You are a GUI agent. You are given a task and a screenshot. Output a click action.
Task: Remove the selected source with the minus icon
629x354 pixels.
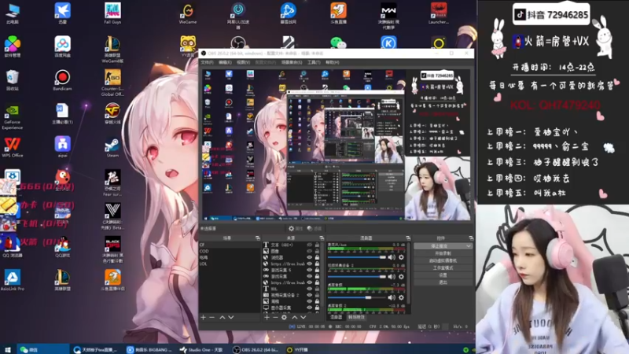click(275, 318)
